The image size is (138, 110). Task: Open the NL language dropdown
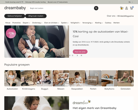[x=131, y=2]
